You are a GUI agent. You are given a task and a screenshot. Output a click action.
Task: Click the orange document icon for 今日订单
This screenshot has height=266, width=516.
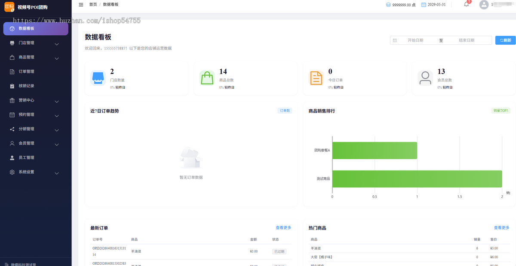[316, 78]
